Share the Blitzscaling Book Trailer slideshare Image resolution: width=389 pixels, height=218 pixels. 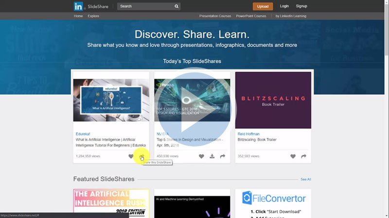click(x=303, y=156)
